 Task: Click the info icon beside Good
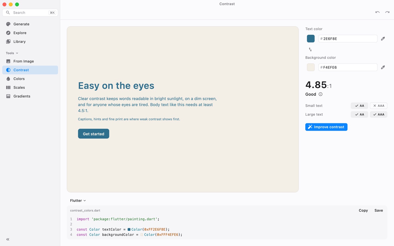pos(321,94)
